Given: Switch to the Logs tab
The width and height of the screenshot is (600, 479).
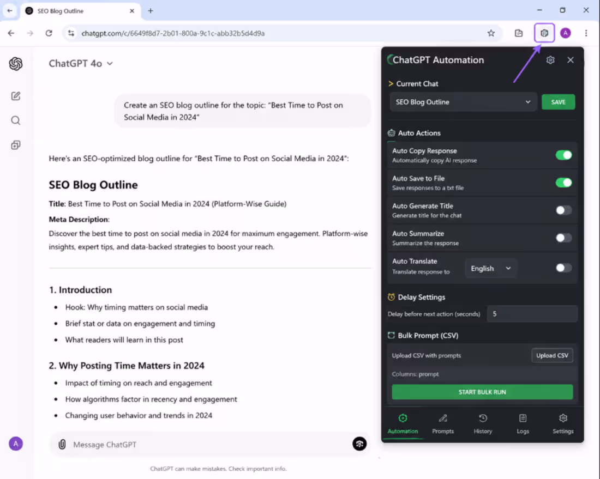Looking at the screenshot, I should coord(523,423).
